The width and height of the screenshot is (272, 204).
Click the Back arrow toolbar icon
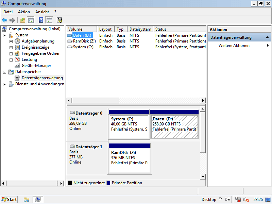click(x=4, y=20)
